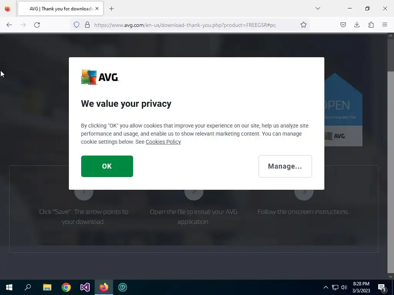Screen dimensions: 394x295
Task: Save page to Pocket icon
Action: pyautogui.click(x=343, y=25)
